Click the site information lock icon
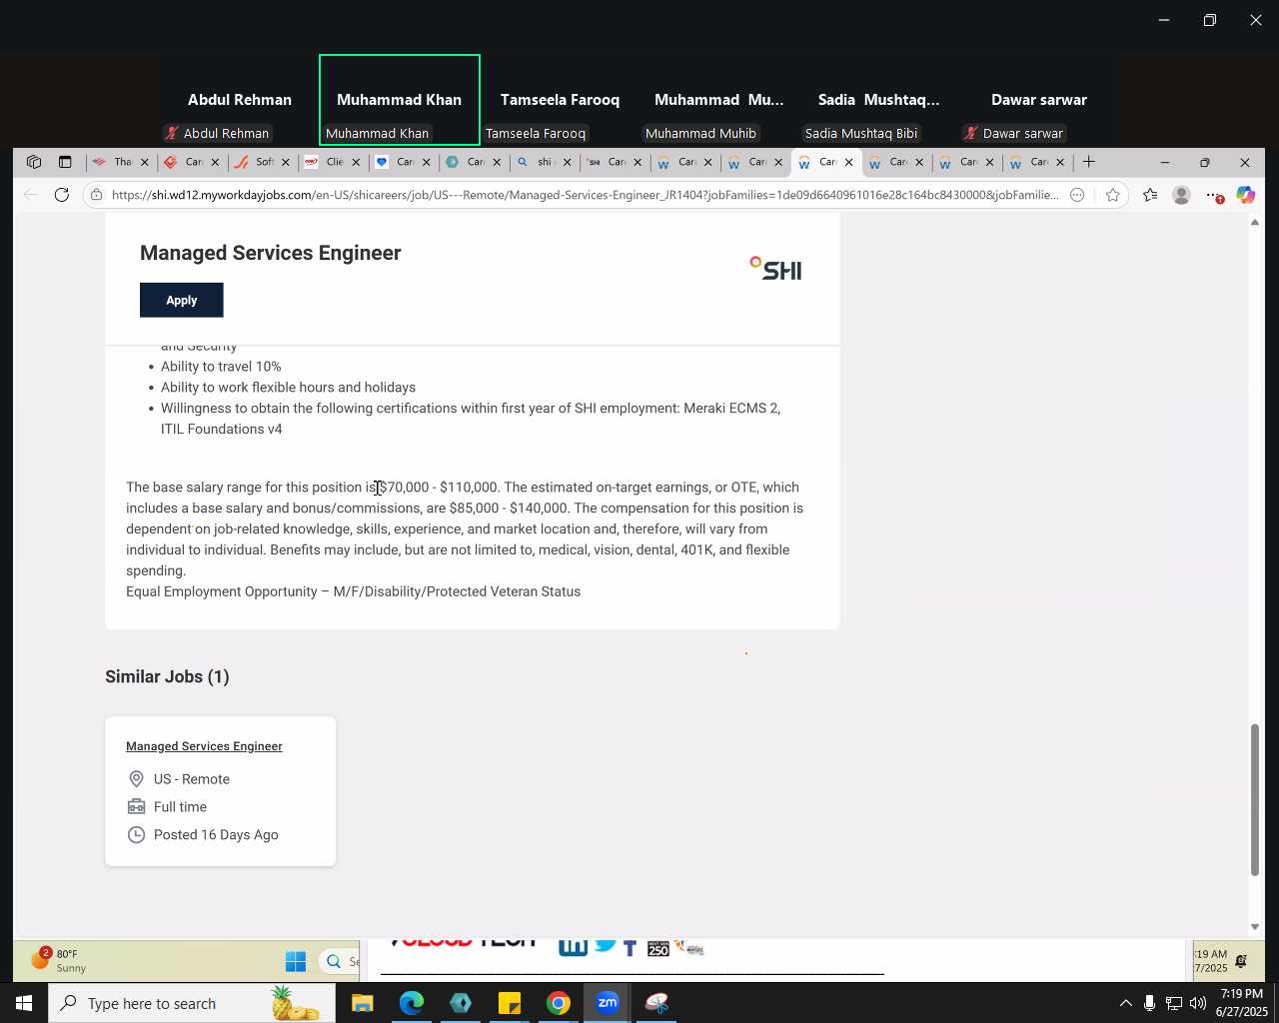The width and height of the screenshot is (1279, 1023). [95, 195]
